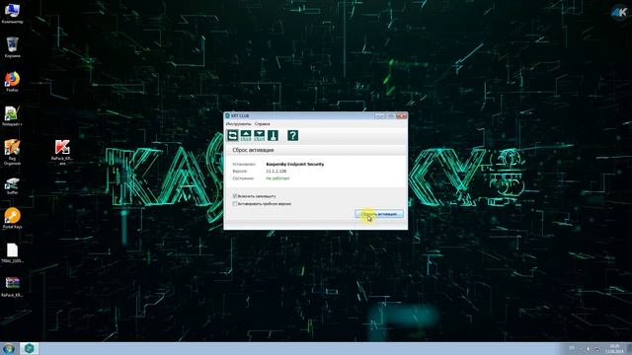Enable Активировать пробную версию checkbox
Screen dimensions: 632x355
click(x=235, y=204)
